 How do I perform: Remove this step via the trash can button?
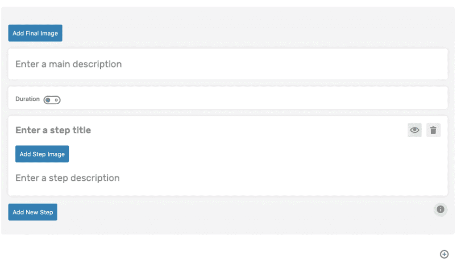(x=433, y=130)
